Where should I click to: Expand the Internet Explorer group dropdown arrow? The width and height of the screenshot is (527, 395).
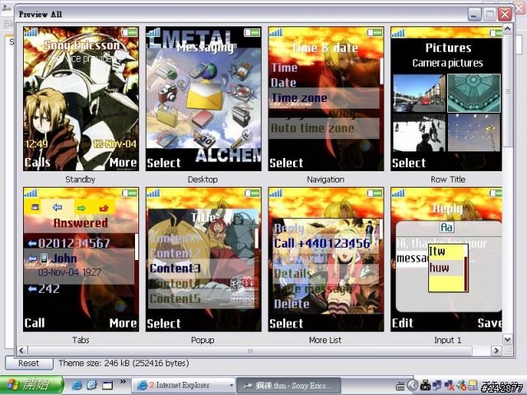pyautogui.click(x=231, y=385)
